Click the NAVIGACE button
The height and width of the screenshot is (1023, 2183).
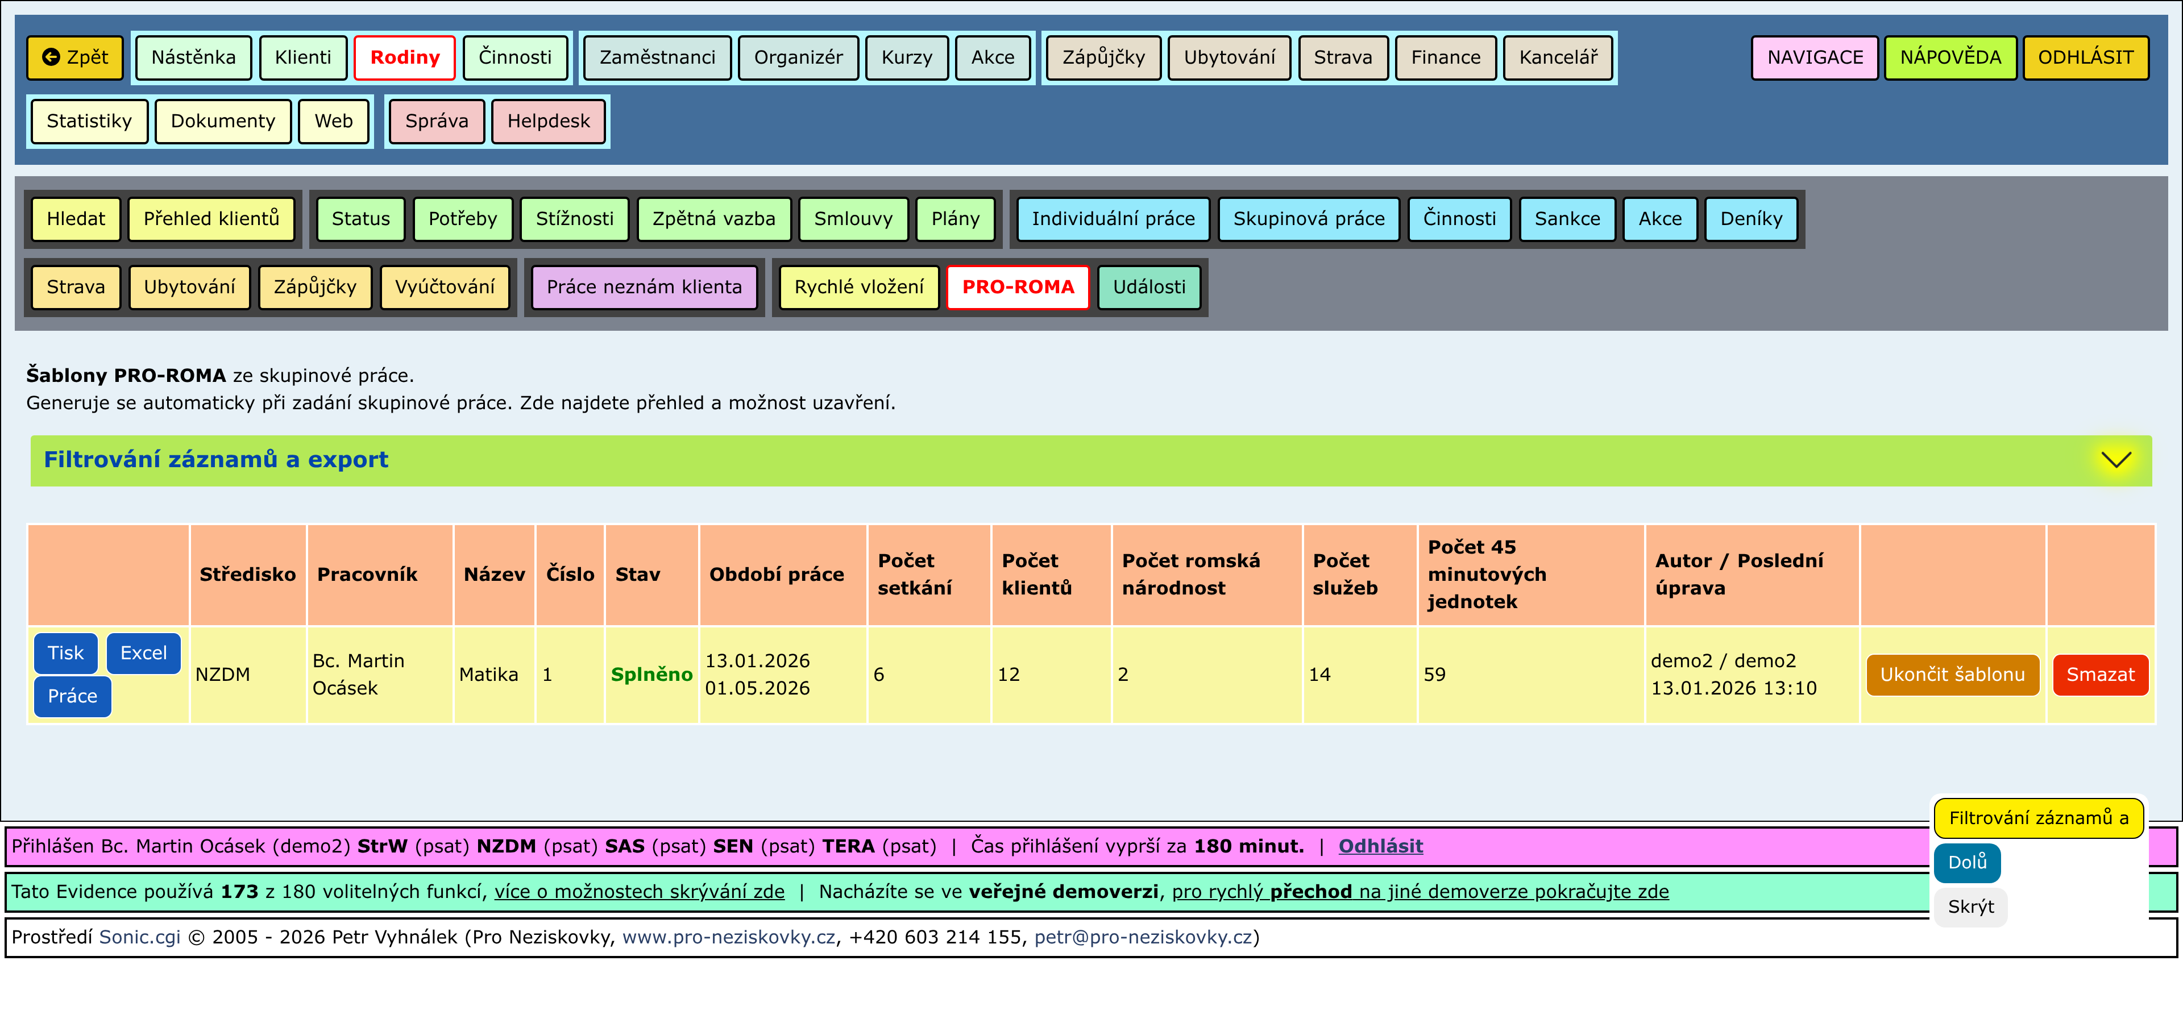1815,57
